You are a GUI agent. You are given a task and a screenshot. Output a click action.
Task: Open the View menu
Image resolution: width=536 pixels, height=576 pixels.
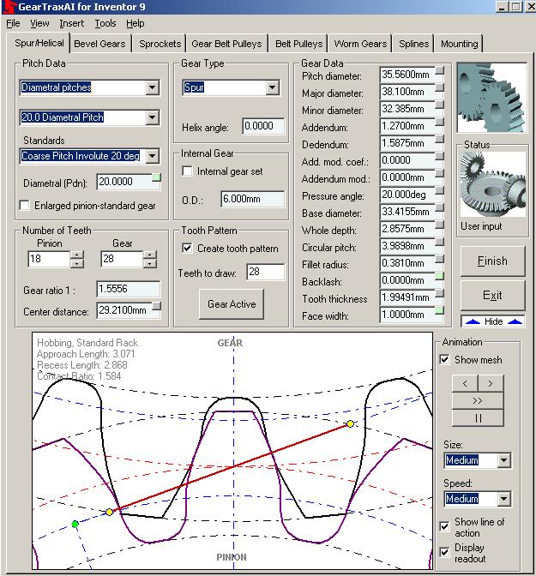(39, 23)
